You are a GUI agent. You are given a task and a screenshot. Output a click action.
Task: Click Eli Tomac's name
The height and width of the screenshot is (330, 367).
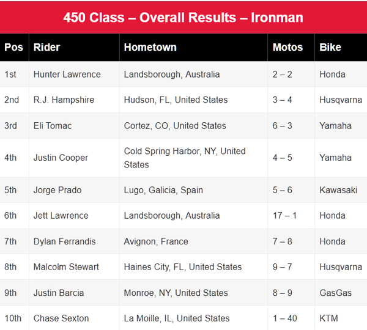tap(53, 125)
